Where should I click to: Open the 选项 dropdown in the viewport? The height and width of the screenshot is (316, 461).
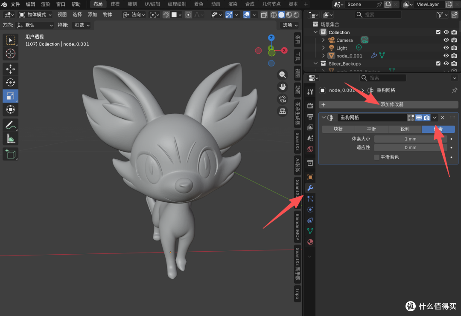pos(290,25)
